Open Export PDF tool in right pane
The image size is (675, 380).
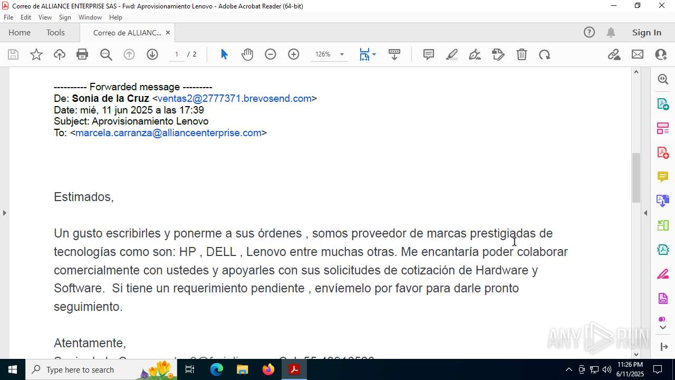point(663,103)
